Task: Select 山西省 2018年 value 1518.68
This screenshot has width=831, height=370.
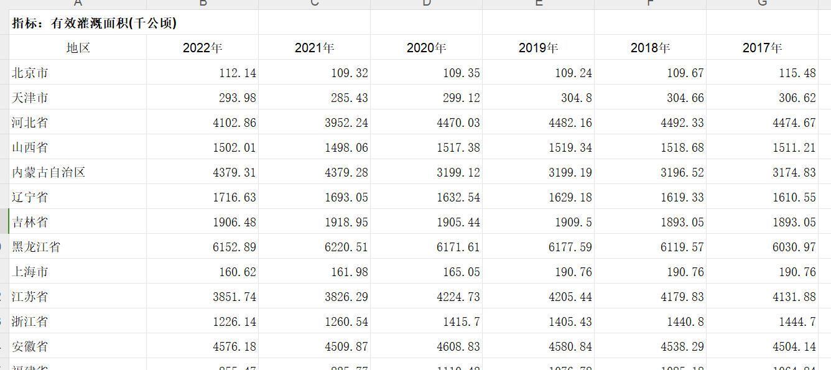Action: (x=682, y=148)
